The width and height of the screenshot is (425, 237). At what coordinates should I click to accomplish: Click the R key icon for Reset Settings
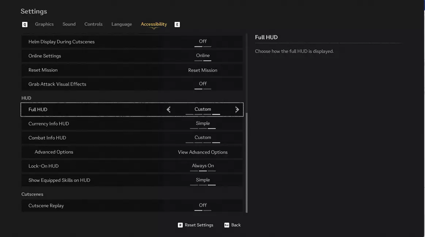point(180,225)
